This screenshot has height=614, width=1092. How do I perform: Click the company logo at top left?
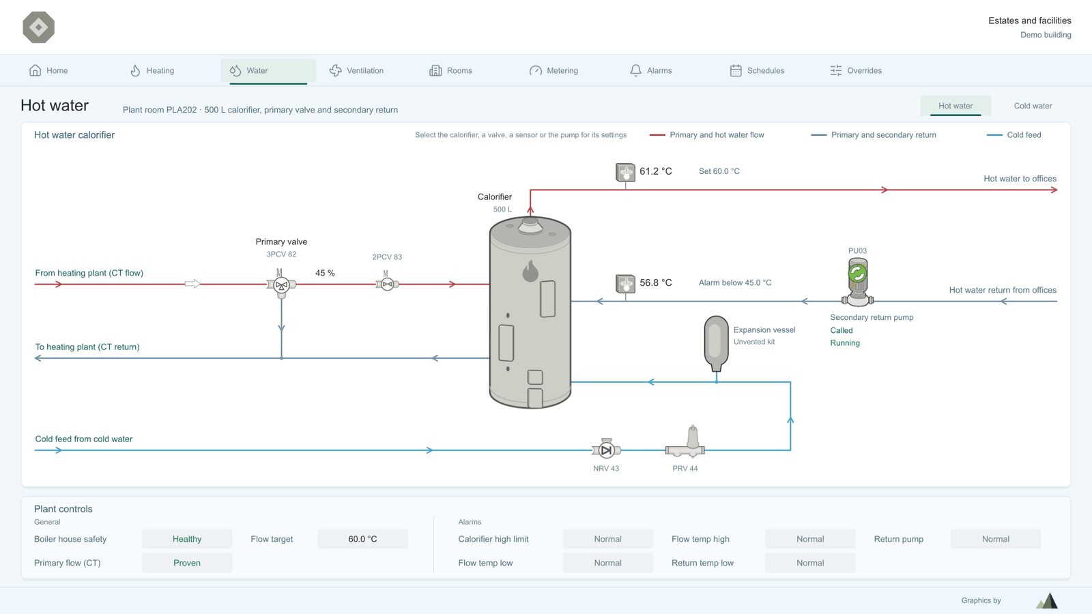click(x=38, y=27)
